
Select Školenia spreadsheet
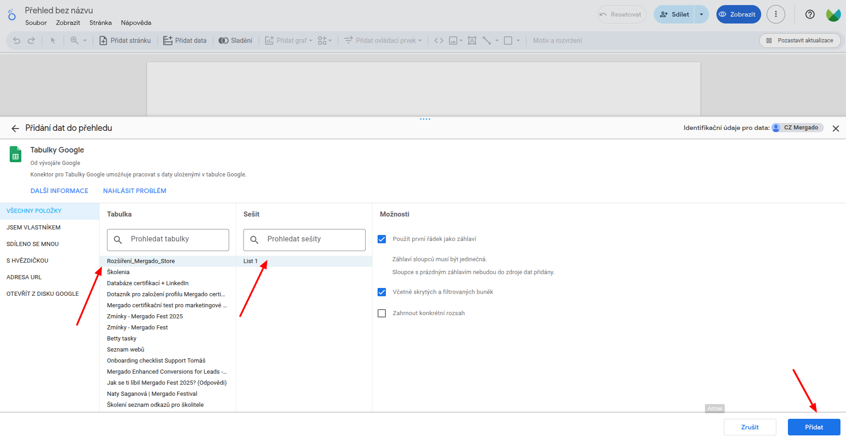point(168,272)
